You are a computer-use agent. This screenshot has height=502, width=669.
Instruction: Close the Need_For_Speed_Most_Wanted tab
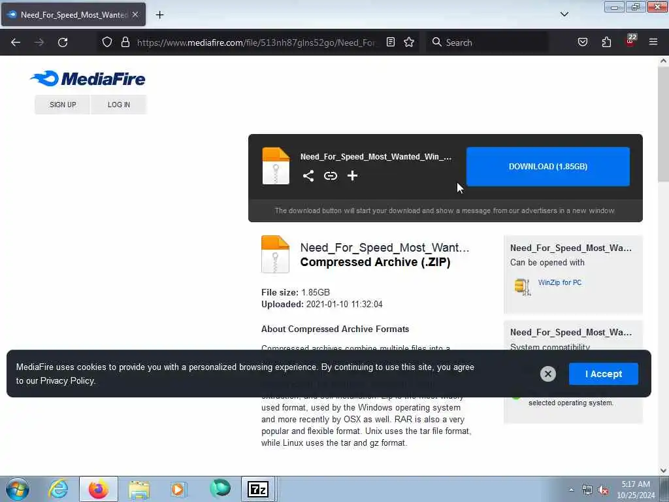135,14
